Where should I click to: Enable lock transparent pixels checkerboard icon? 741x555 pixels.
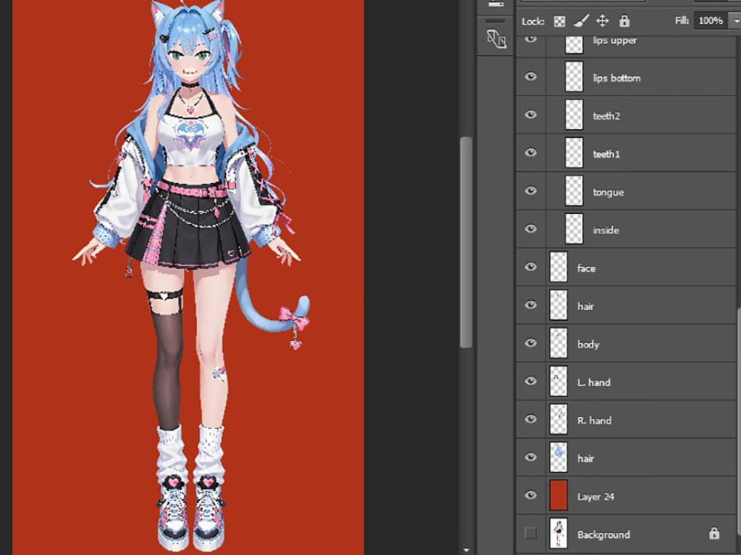[x=559, y=21]
